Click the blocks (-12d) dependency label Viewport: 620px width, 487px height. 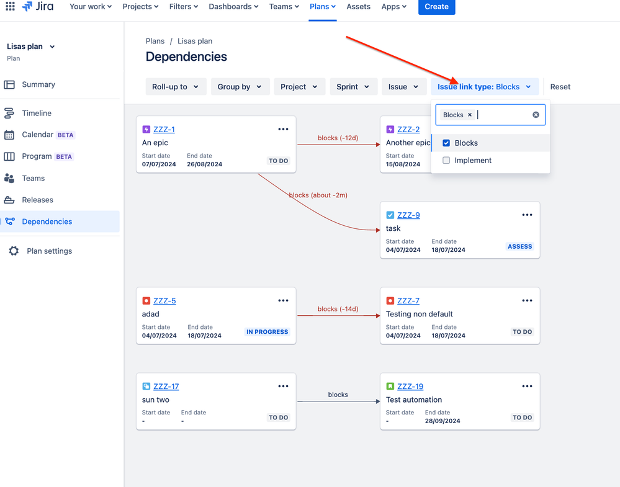click(338, 138)
